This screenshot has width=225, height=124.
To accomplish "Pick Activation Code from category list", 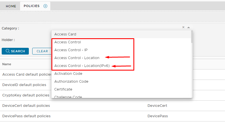I will pyautogui.click(x=68, y=74).
